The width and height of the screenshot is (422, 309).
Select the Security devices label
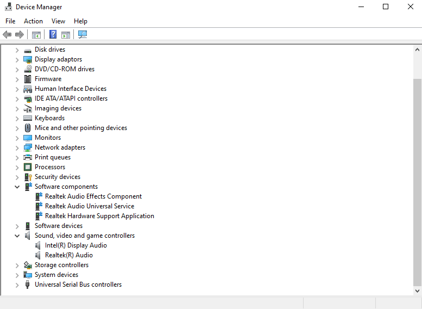pyautogui.click(x=58, y=177)
